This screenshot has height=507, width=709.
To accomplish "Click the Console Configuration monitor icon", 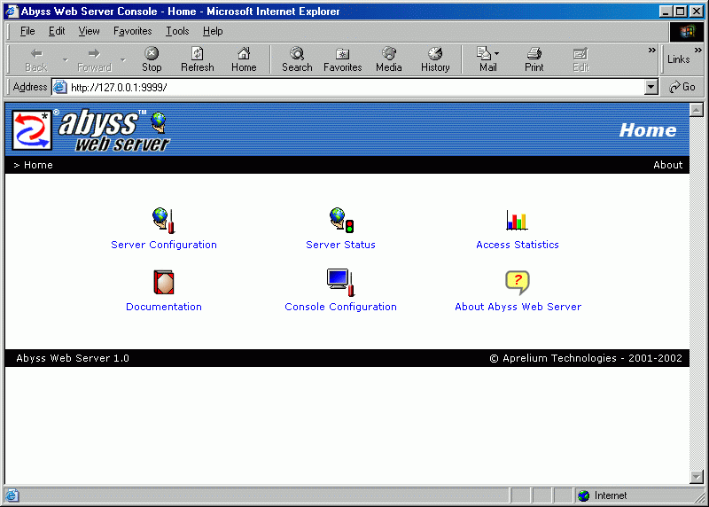I will pyautogui.click(x=340, y=282).
